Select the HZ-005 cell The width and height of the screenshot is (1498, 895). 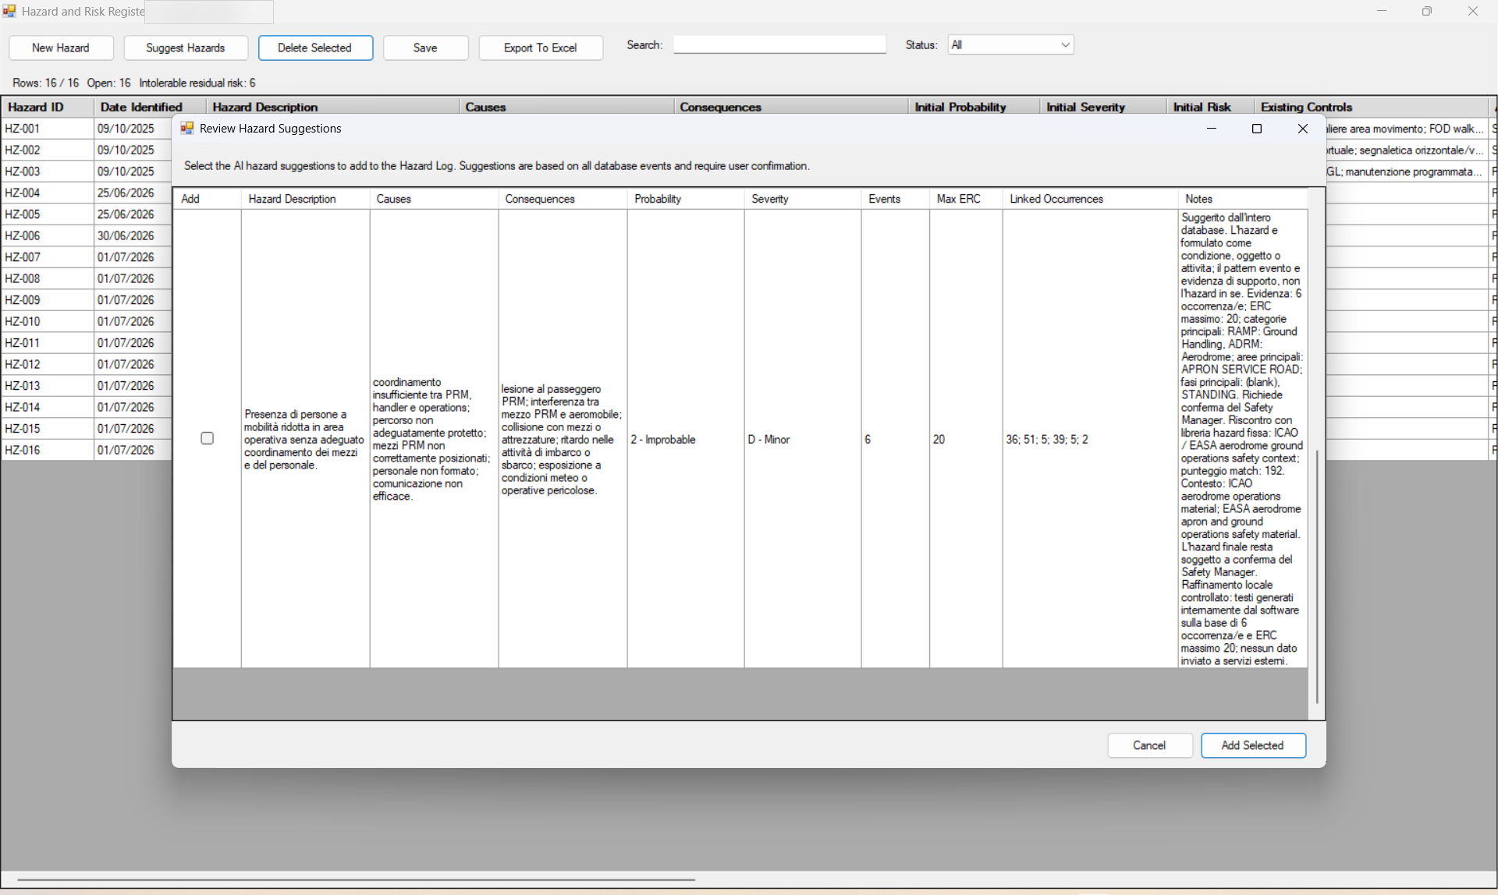[48, 214]
